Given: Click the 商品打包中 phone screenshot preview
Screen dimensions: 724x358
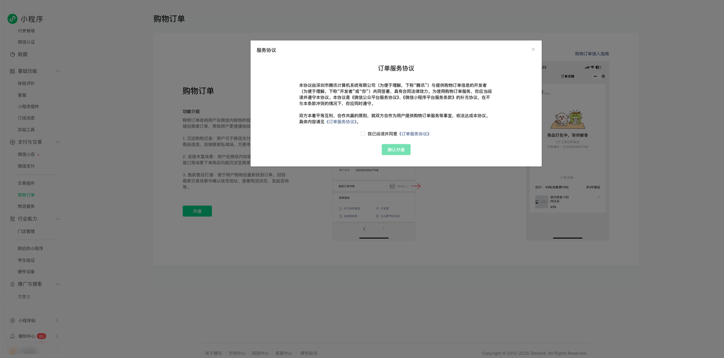Looking at the screenshot, I should (x=568, y=151).
